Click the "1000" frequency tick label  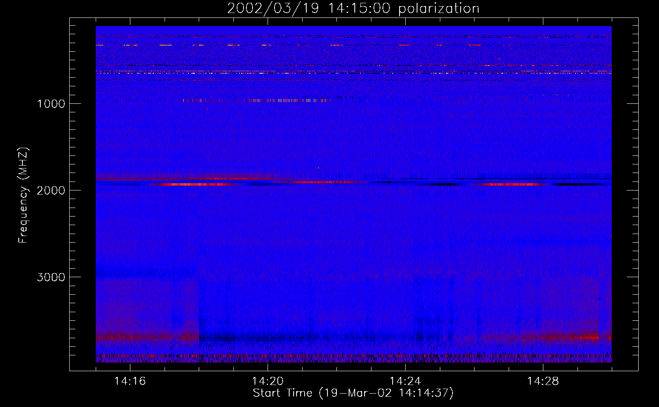coord(51,104)
